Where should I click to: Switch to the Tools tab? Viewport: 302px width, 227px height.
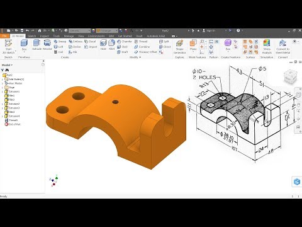(x=56, y=36)
